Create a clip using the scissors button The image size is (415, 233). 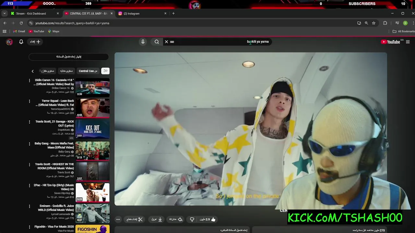coord(135,219)
